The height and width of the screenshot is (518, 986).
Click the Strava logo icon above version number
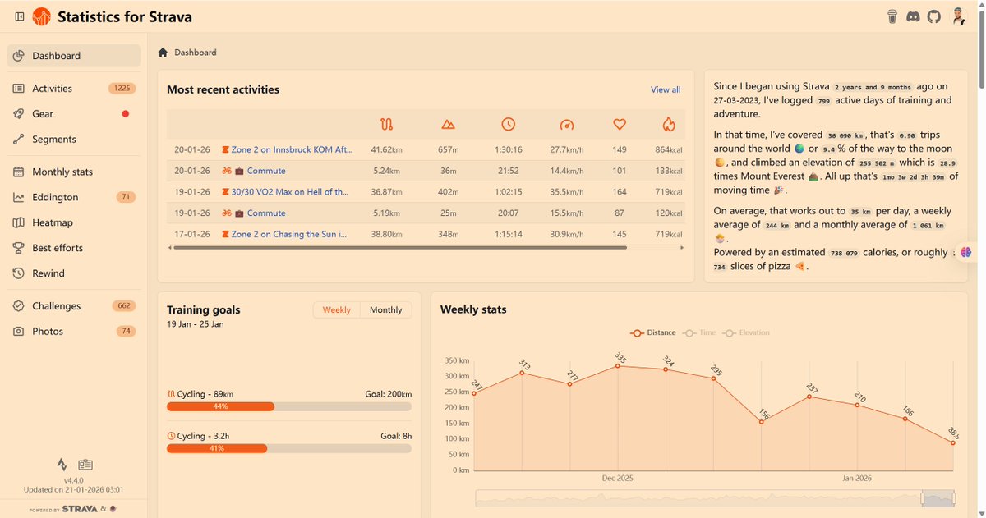point(62,465)
